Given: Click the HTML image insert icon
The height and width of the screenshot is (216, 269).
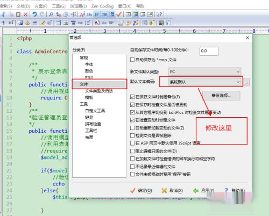Looking at the screenshot, I should 20,23.
